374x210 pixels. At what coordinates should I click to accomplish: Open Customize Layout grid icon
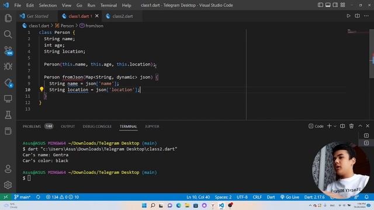tap(343, 5)
